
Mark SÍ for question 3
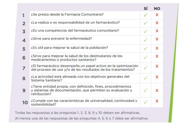(146, 31)
